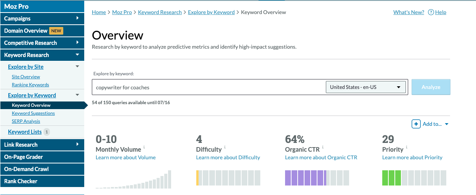The height and width of the screenshot is (195, 476).
Task: Click the Help question mark icon
Action: click(x=431, y=12)
